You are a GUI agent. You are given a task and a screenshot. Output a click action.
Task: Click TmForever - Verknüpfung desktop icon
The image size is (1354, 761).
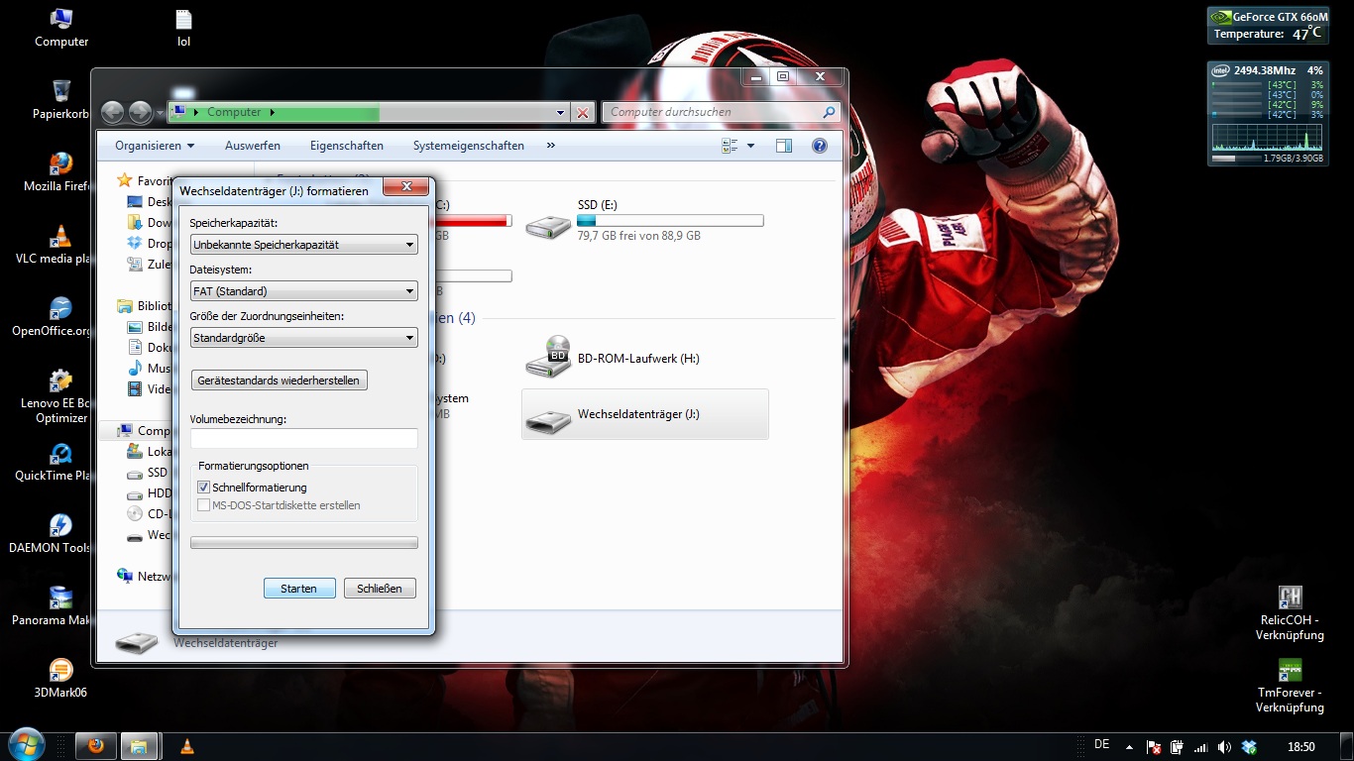pyautogui.click(x=1290, y=685)
